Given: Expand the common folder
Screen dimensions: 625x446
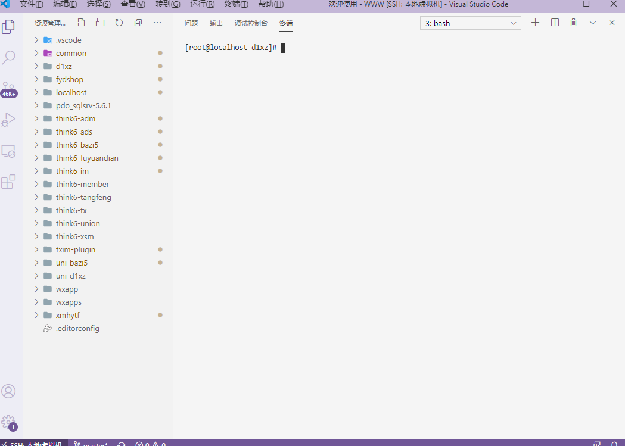Looking at the screenshot, I should pyautogui.click(x=36, y=53).
